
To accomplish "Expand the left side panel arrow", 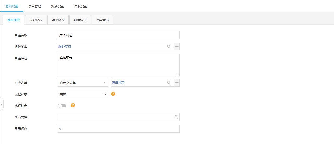I will (x=2, y=104).
